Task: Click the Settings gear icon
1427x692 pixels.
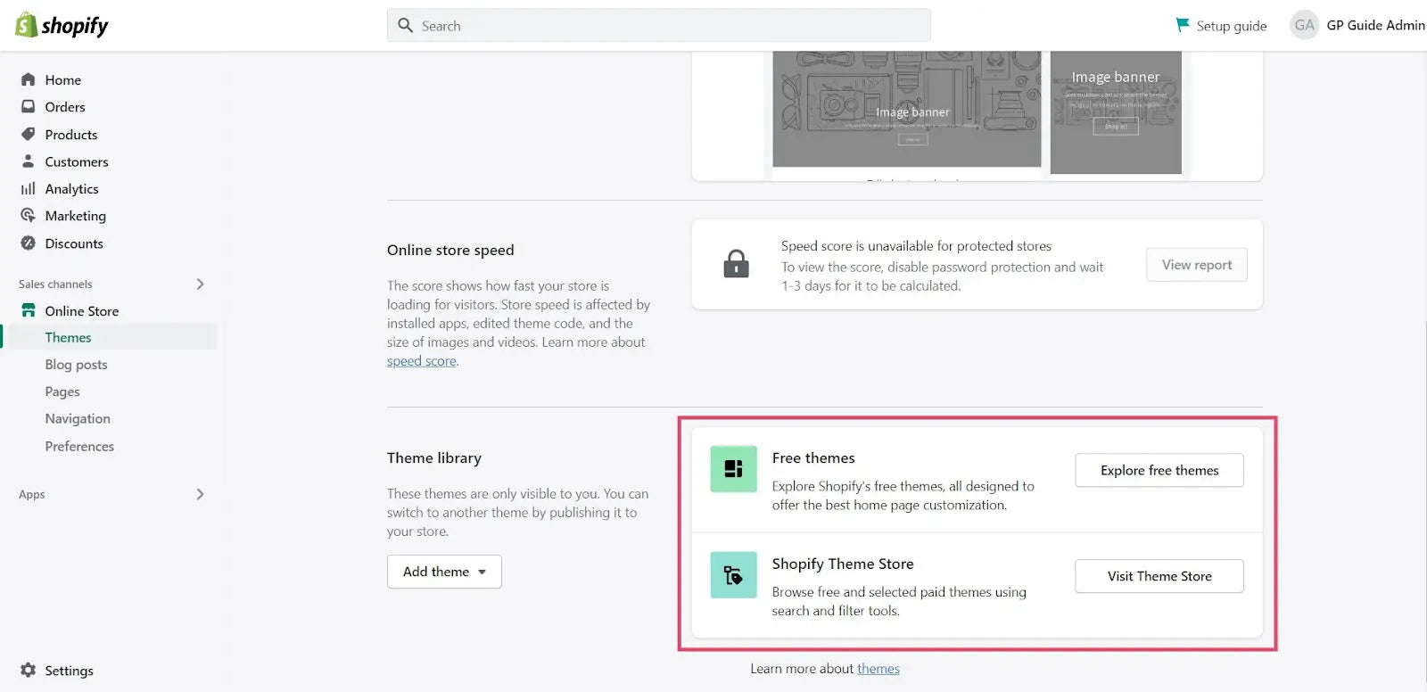Action: coord(29,670)
